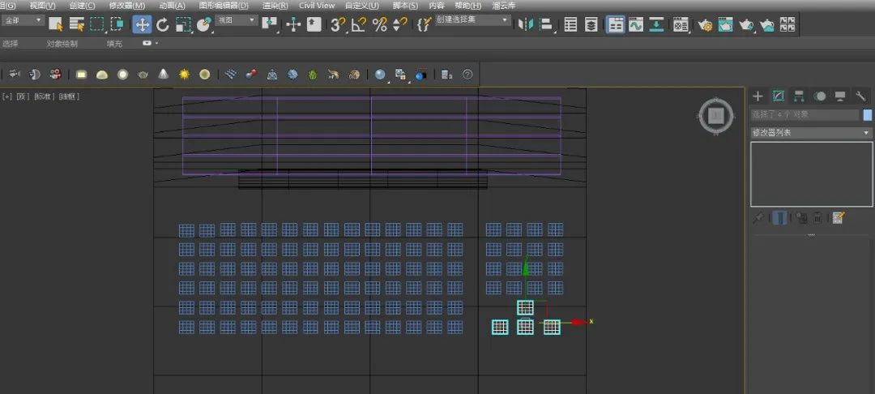Click the ViewCube in viewport
The image size is (875, 394).
click(716, 116)
